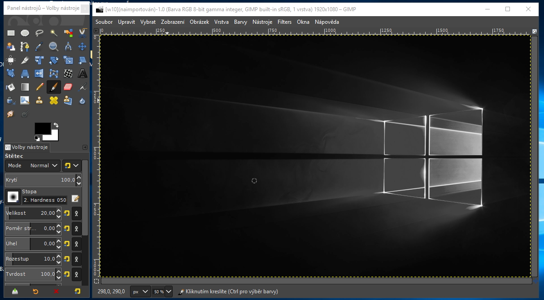Viewport: 544px width, 300px height.
Task: Toggle Velikost link to brush dynamics
Action: tap(77, 213)
